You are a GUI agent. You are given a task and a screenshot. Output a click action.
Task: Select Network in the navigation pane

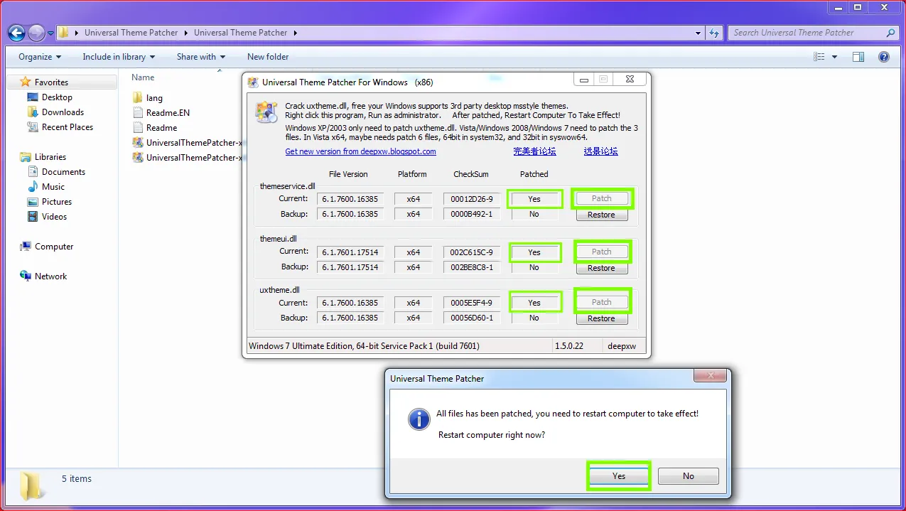(50, 276)
